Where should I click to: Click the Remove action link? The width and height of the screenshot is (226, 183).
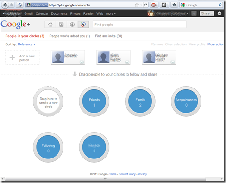157,44
